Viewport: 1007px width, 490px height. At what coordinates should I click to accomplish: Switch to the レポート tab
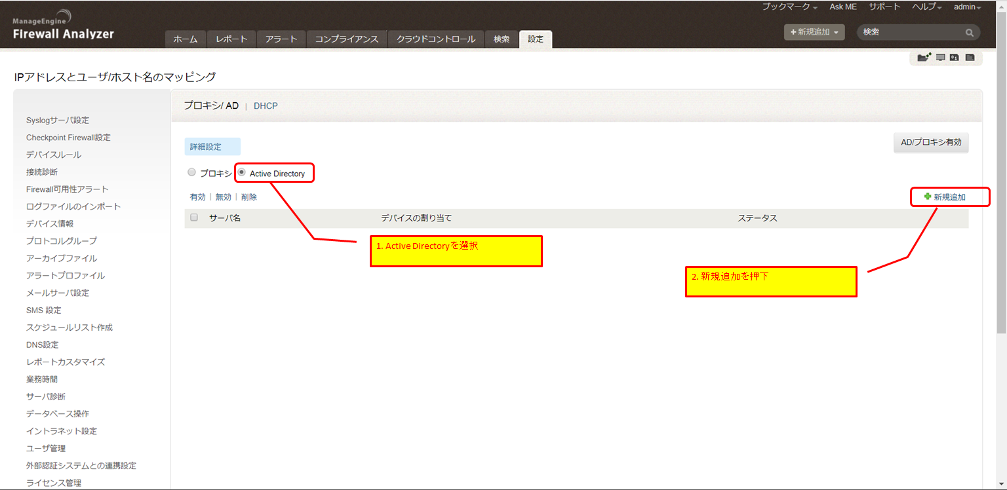[231, 39]
